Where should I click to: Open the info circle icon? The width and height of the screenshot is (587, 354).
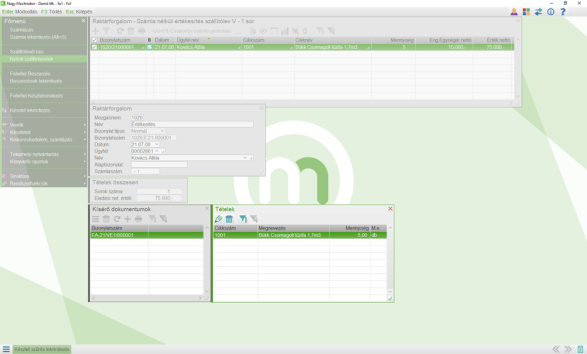(550, 12)
